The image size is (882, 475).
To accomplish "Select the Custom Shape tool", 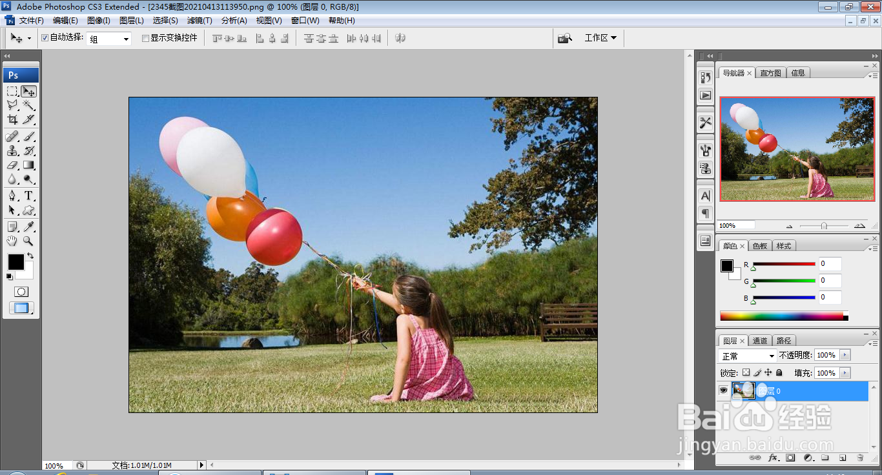I will click(x=28, y=210).
